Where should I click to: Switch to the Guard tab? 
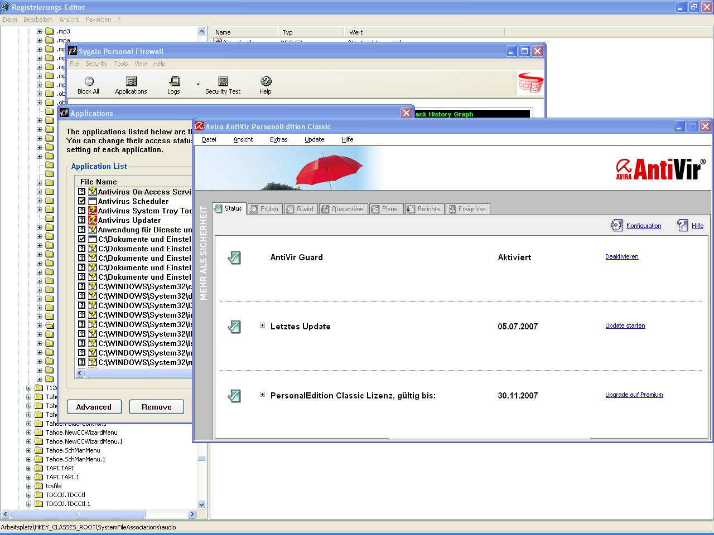[x=300, y=209]
